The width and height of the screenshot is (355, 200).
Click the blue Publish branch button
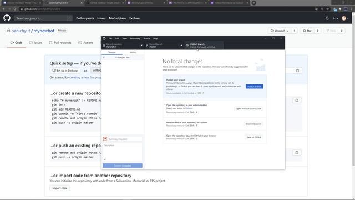(254, 87)
